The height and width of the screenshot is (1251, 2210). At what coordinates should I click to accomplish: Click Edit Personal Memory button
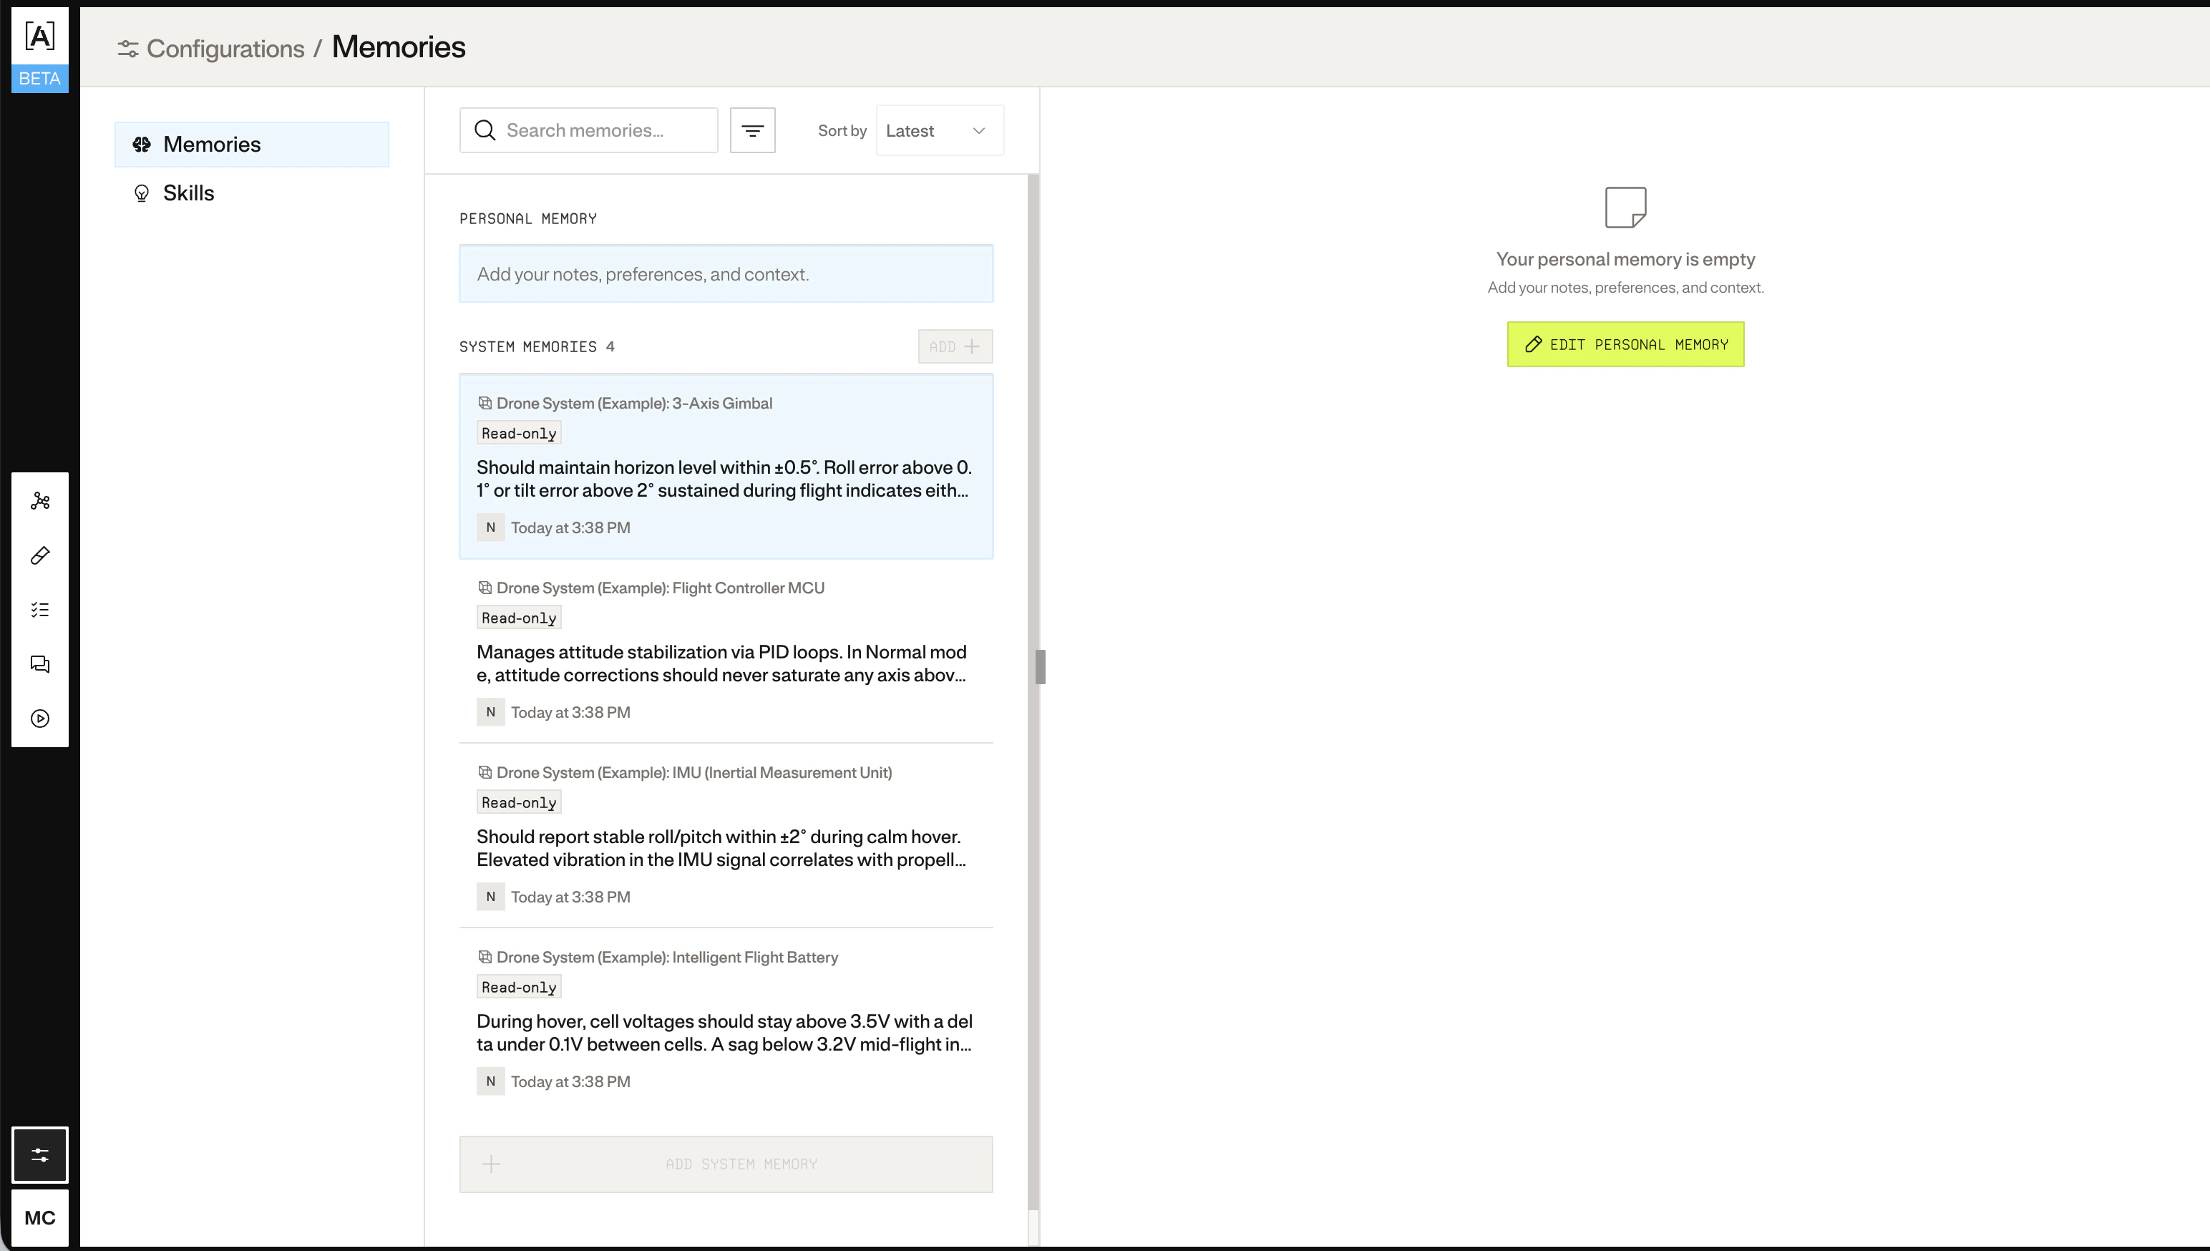[x=1625, y=344]
